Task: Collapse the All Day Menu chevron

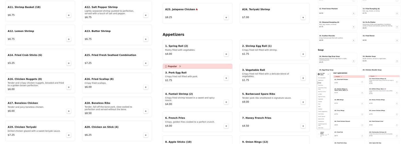Action: pos(328,74)
